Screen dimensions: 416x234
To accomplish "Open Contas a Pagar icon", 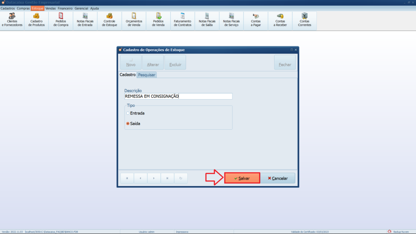I will coord(256,20).
